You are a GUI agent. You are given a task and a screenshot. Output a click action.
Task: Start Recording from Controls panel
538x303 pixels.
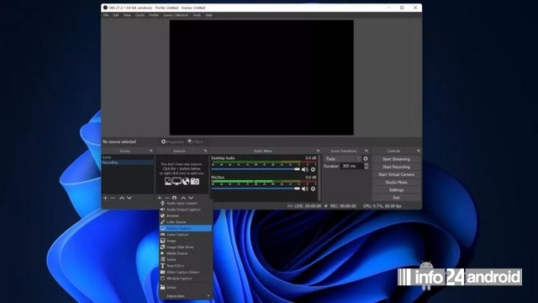pos(396,167)
